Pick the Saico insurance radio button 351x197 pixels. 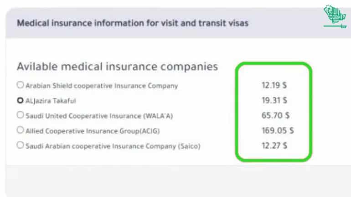pyautogui.click(x=20, y=145)
